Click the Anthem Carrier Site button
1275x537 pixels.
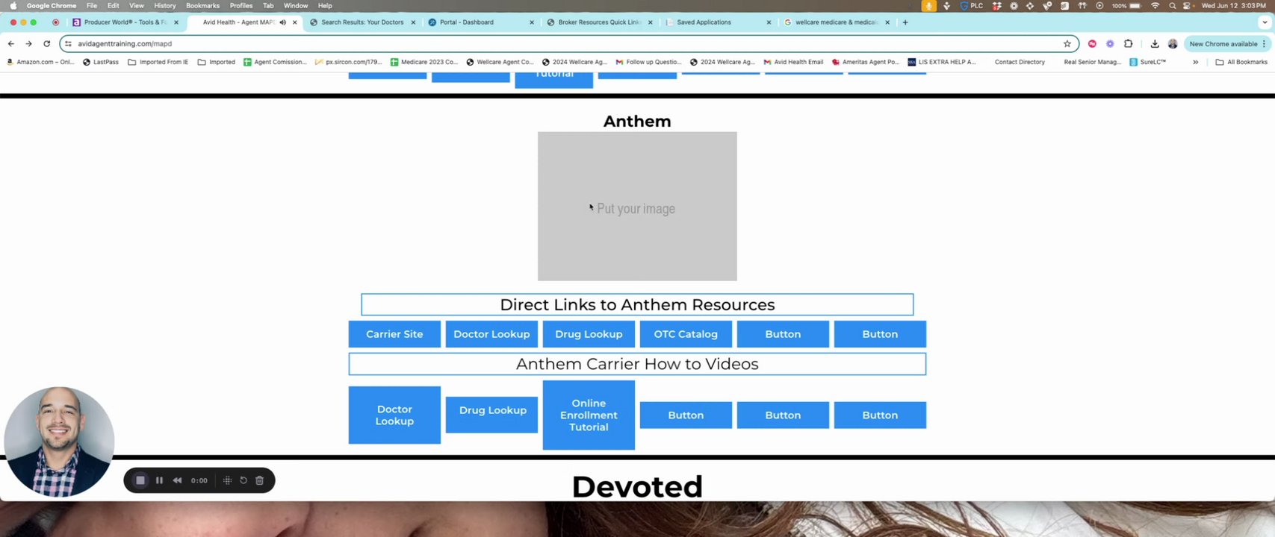394,334
